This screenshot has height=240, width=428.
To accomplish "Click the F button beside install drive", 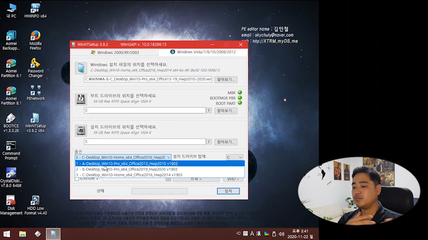I will 209,142.
